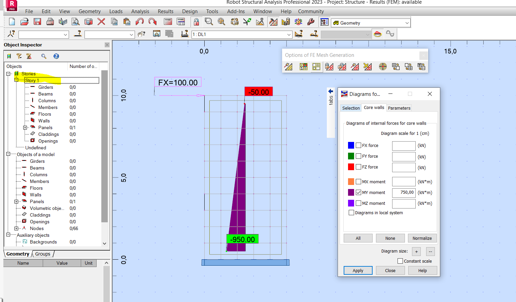Click the lock icon in the main toolbar
This screenshot has height=302, width=516.
[x=196, y=22]
